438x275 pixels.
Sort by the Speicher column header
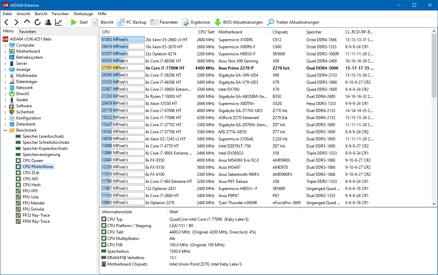323,32
